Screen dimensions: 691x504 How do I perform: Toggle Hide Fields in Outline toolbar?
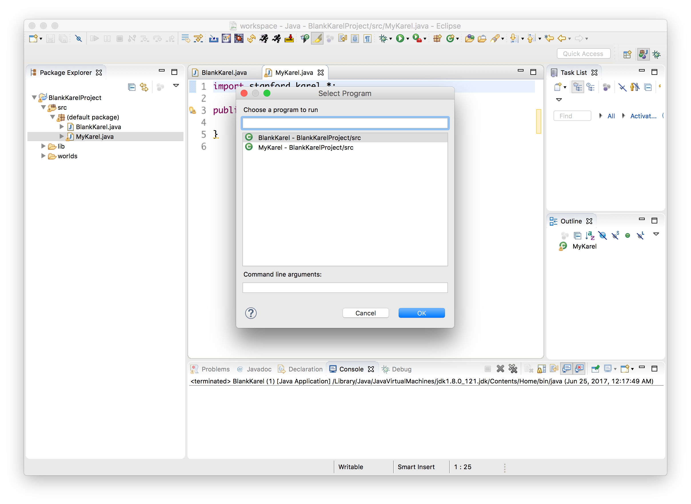tap(602, 235)
